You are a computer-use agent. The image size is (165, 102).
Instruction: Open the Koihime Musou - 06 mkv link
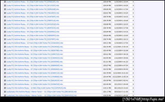point(32,21)
